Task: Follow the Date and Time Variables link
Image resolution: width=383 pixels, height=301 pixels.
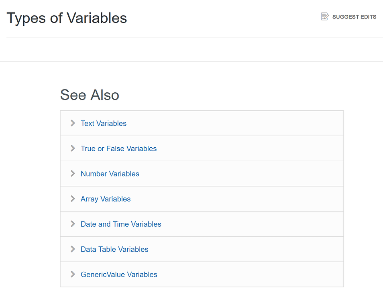Action: point(121,224)
